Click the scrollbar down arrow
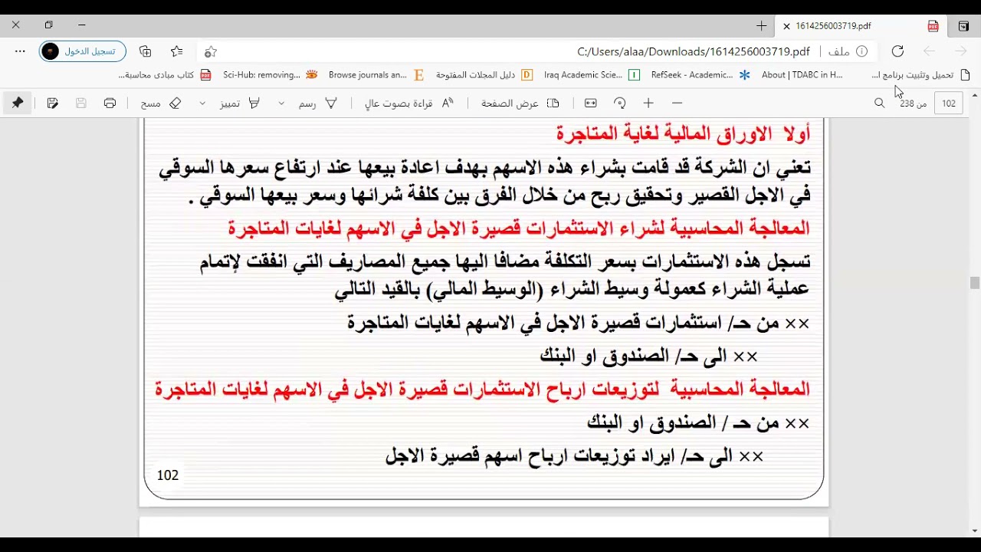 pyautogui.click(x=975, y=531)
